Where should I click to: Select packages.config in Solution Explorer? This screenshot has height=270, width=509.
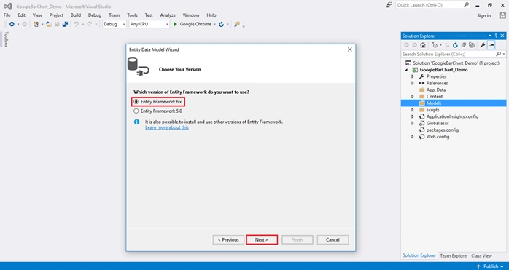(443, 130)
